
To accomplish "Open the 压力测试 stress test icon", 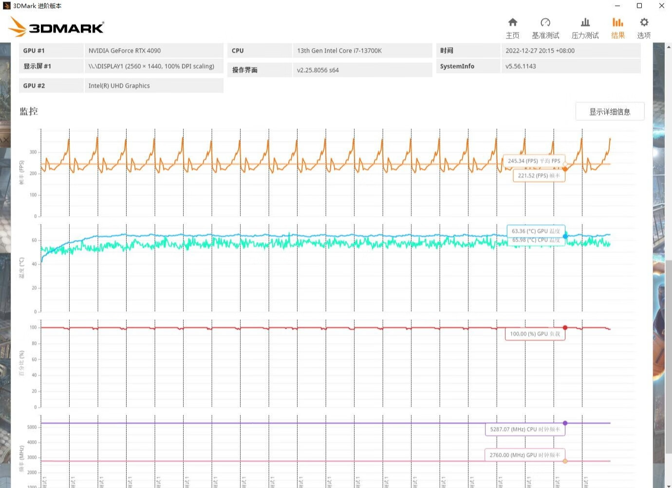I will [x=585, y=22].
